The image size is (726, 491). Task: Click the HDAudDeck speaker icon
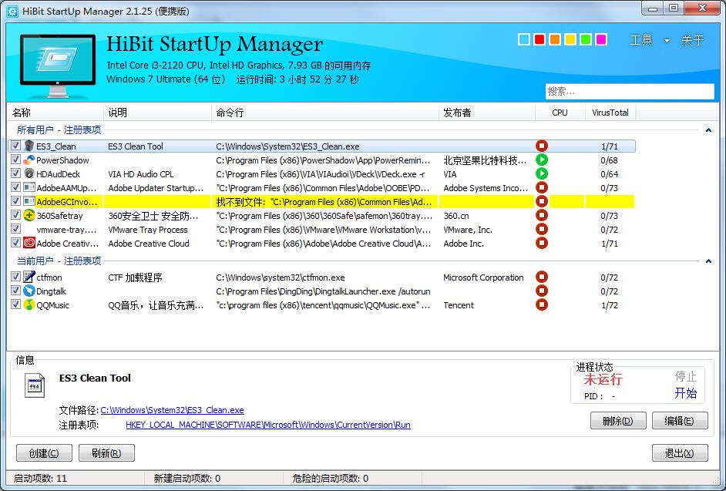coord(29,174)
